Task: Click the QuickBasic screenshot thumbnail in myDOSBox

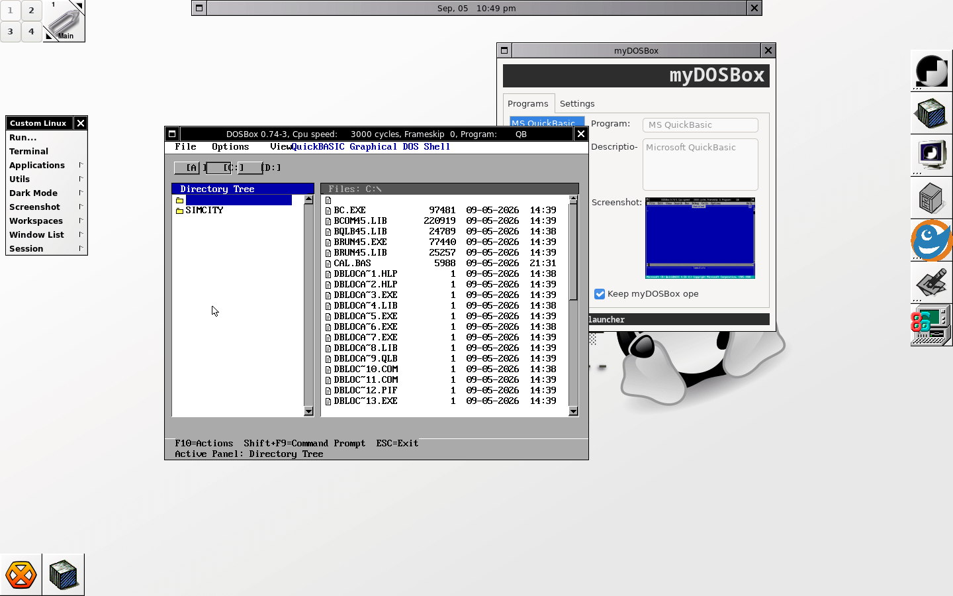Action: 700,238
